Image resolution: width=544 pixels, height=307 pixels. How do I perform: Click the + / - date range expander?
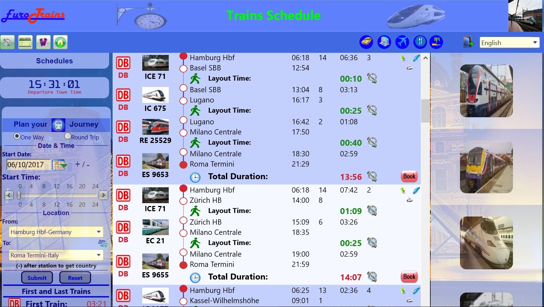82,164
